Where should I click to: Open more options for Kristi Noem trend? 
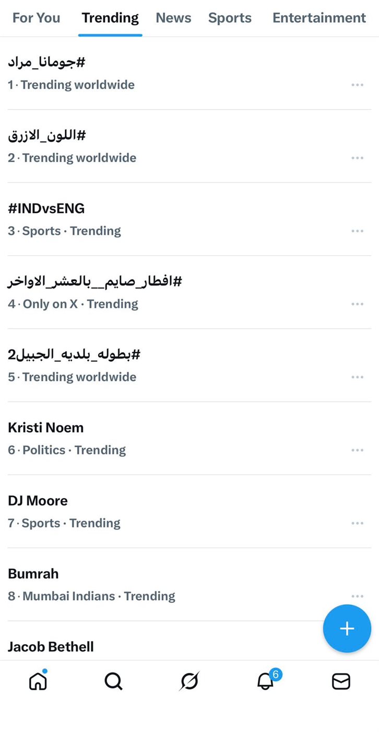pyautogui.click(x=357, y=450)
